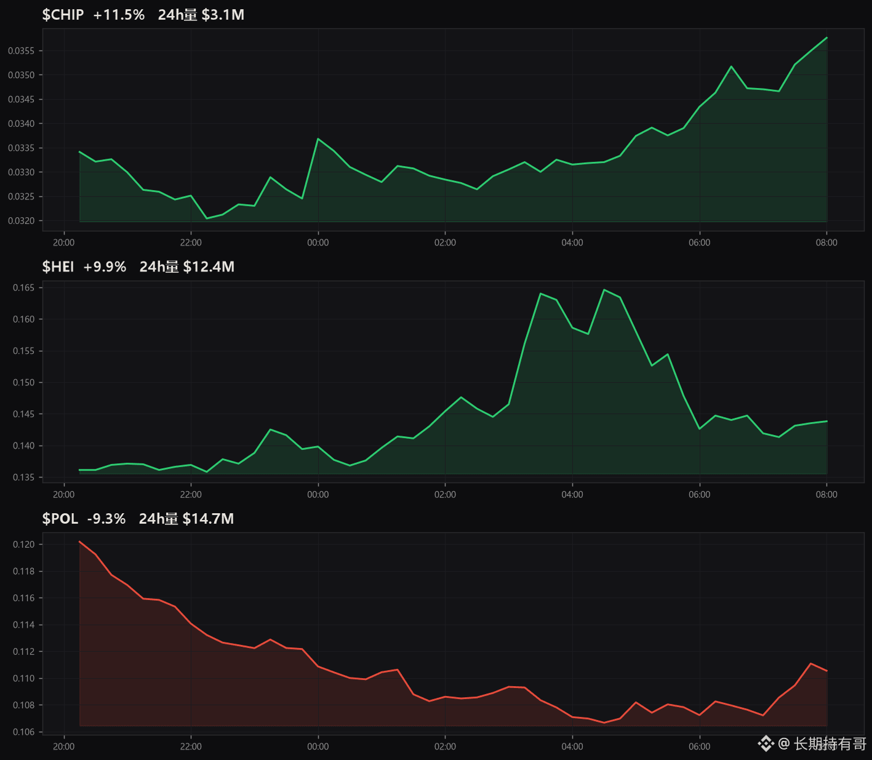Click the 00:00 time label under $HEI chart
872x760 pixels.
click(x=318, y=495)
